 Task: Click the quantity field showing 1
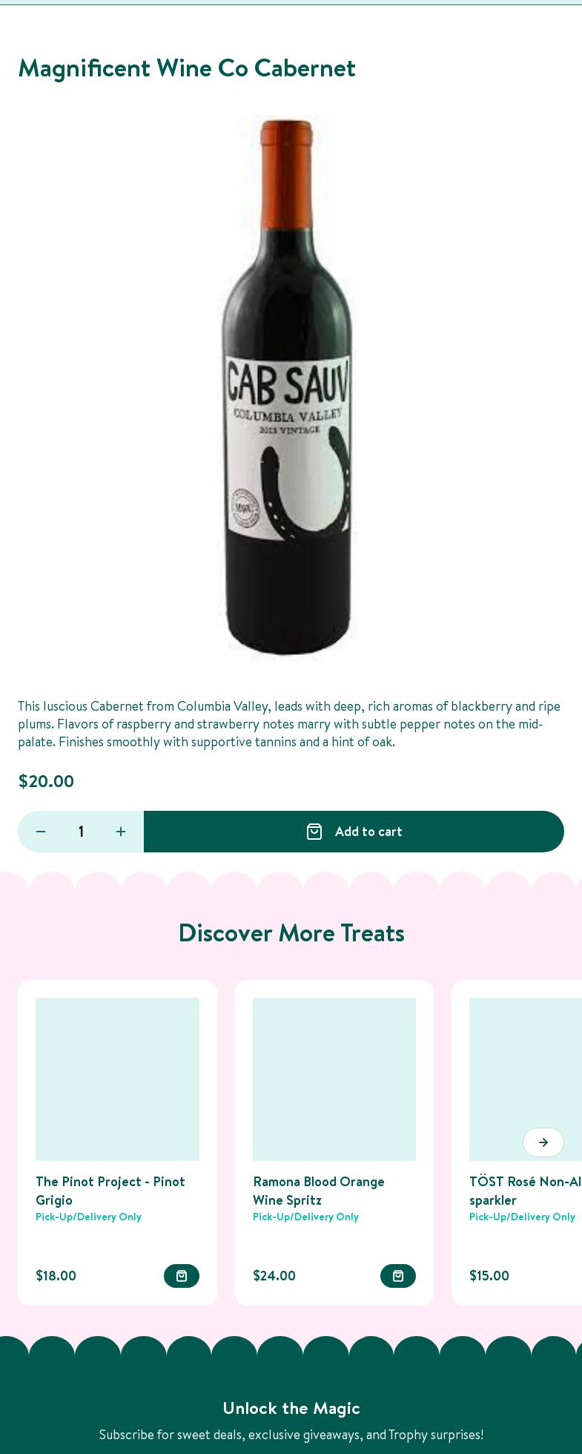tap(81, 832)
